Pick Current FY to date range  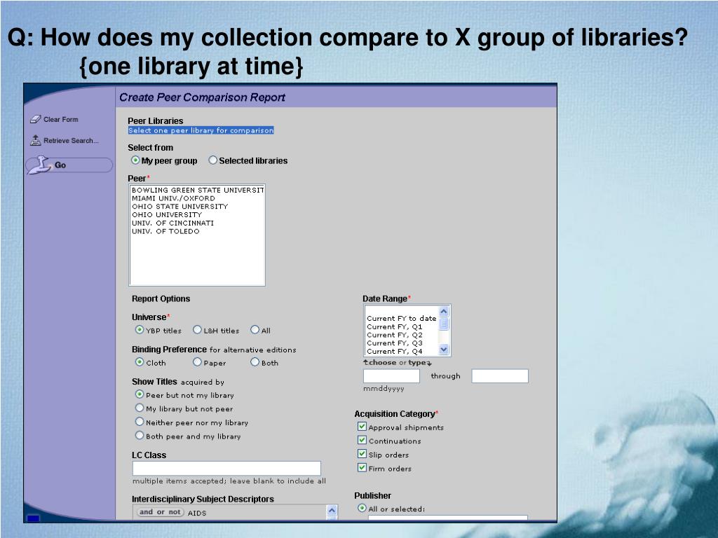[402, 319]
